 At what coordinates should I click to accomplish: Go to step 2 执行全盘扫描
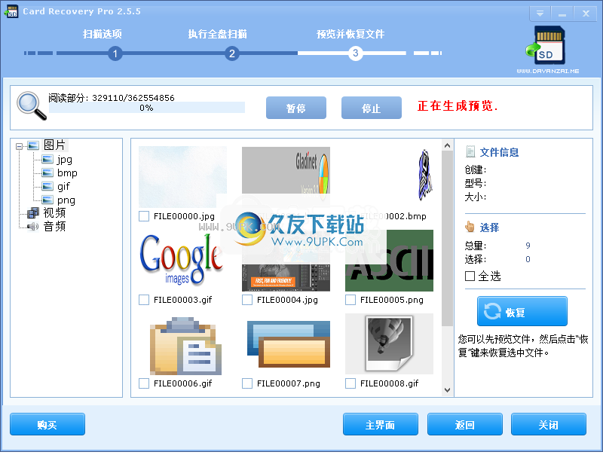click(x=217, y=34)
